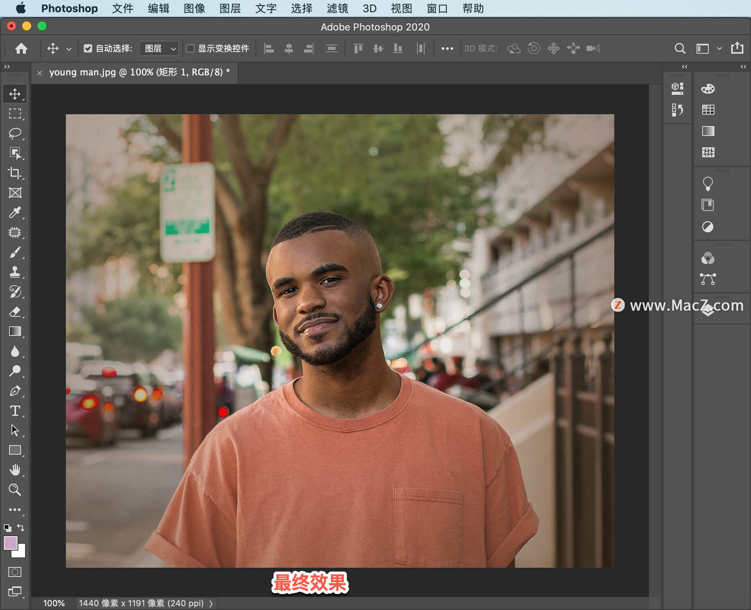Expand status bar info arrow

click(211, 603)
